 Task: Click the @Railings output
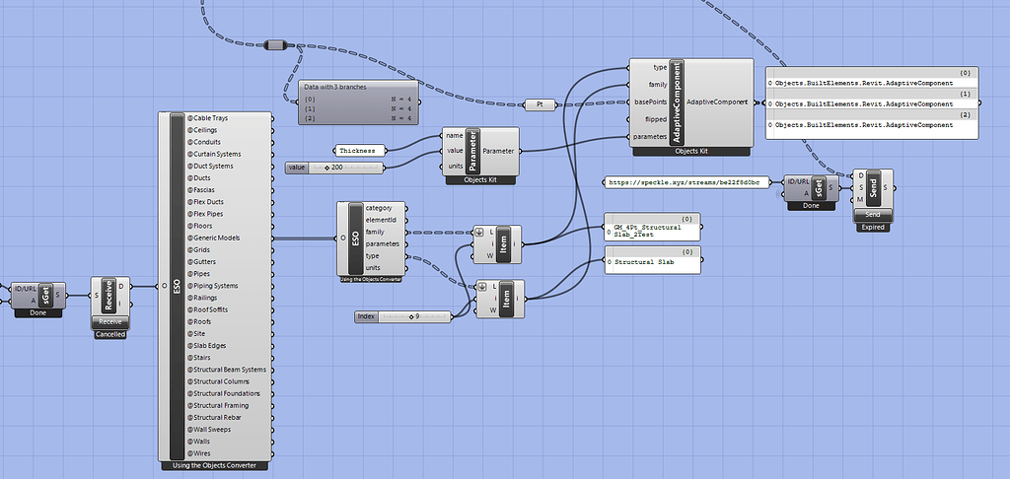(202, 298)
